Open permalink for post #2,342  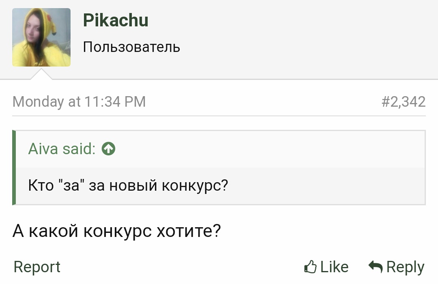404,101
